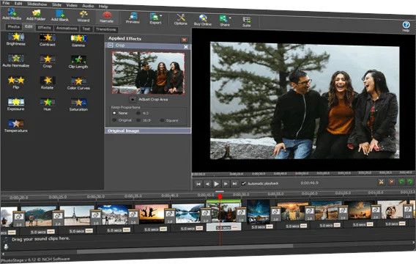
Task: Click the Buy Online icon
Action: click(203, 21)
